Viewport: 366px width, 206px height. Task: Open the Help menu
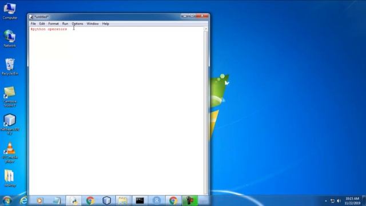[105, 23]
